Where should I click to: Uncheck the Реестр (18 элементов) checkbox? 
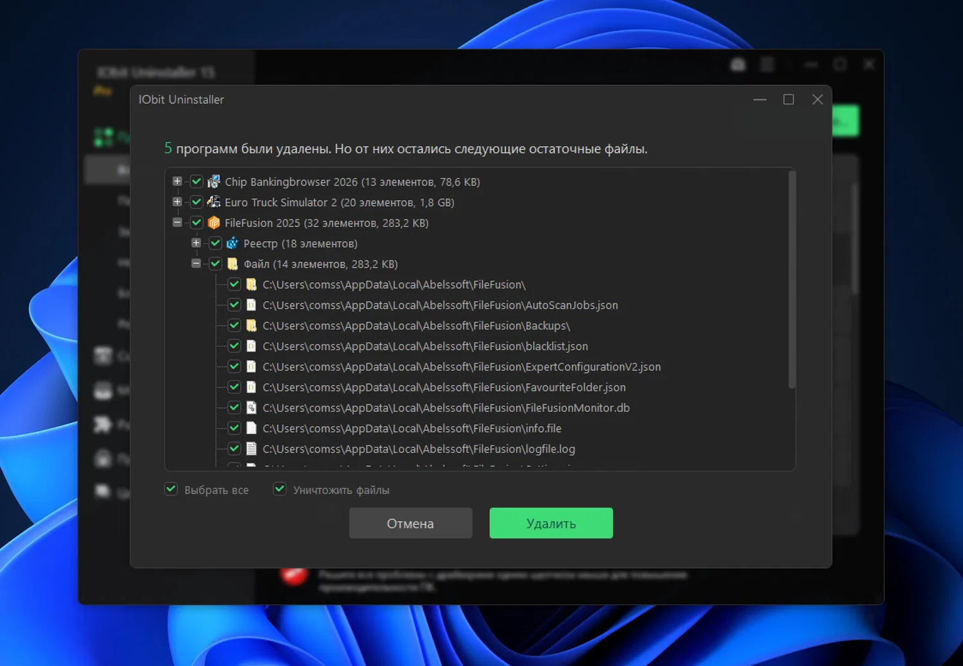point(216,243)
